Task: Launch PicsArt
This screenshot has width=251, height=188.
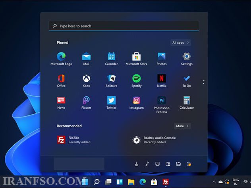Action: (86, 103)
